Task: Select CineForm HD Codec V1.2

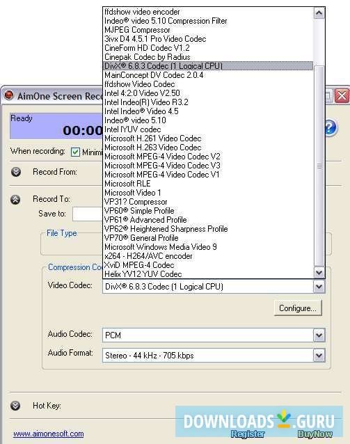Action: pos(208,48)
